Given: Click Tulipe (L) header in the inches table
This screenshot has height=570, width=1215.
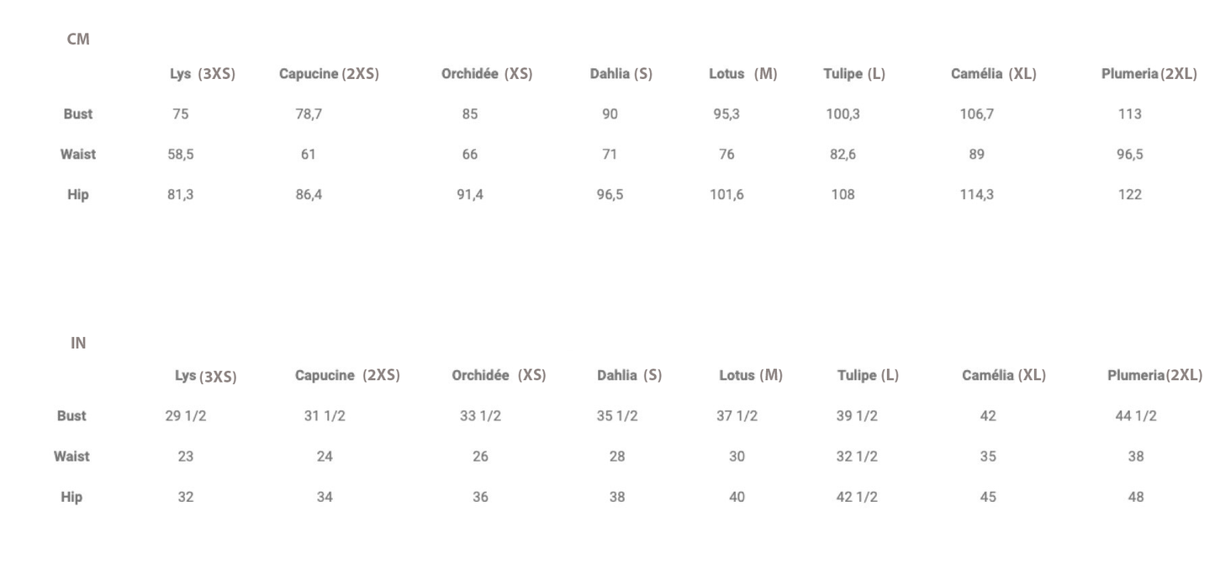Looking at the screenshot, I should point(868,375).
